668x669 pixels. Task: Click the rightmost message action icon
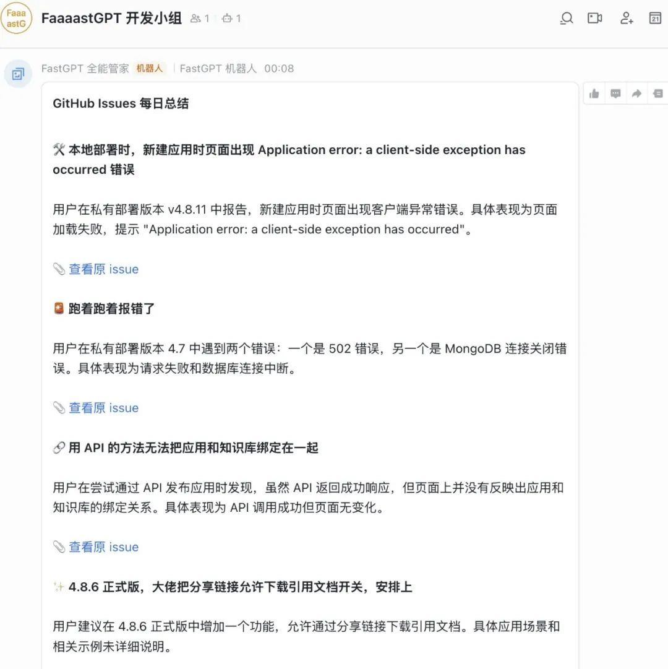(x=657, y=93)
